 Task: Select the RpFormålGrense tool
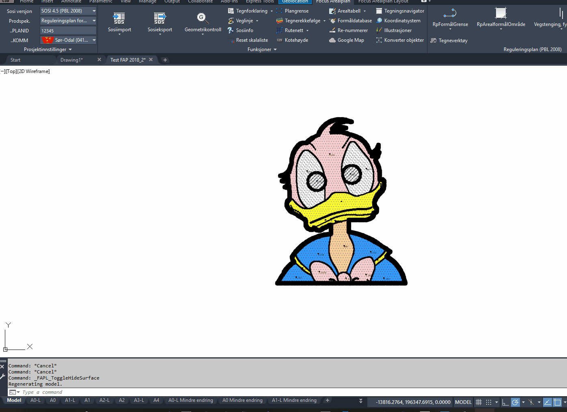[x=450, y=14]
